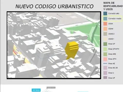Image resolution: width=123 pixels, height=92 pixels.
Task: Click the 'USAM' legend label
Action: pyautogui.click(x=111, y=29)
